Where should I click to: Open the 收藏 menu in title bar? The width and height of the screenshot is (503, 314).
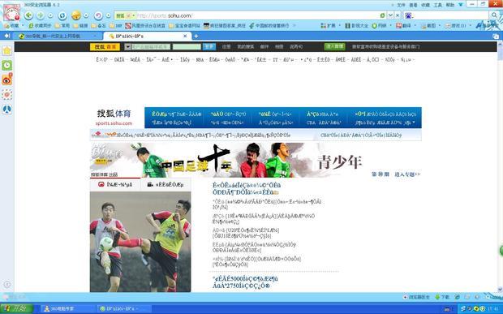(x=426, y=5)
